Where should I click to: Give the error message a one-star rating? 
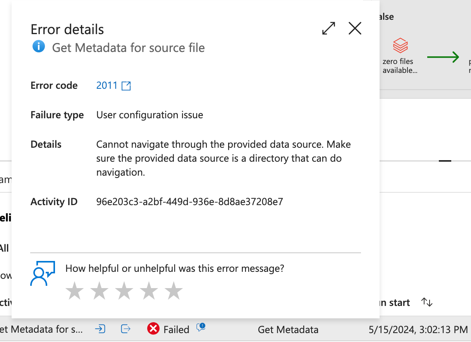[x=74, y=290]
